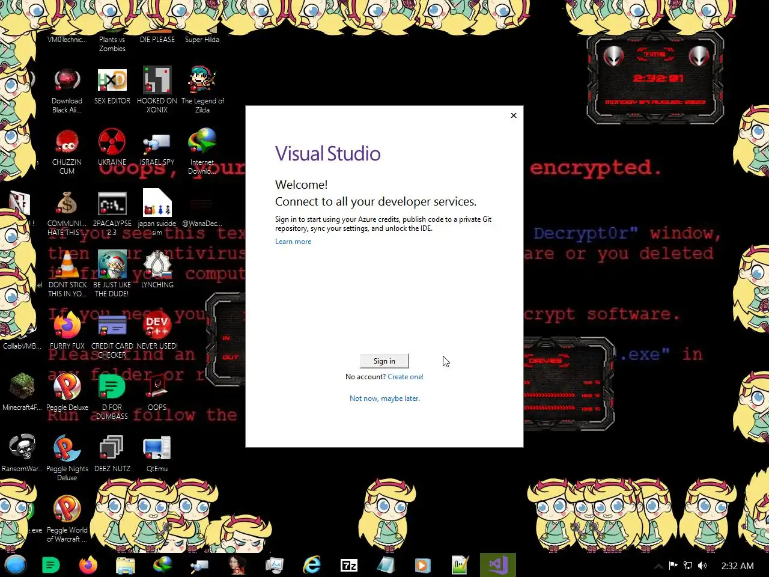
Task: Select the CHUZZIN CUM desktop icon
Action: [x=67, y=151]
